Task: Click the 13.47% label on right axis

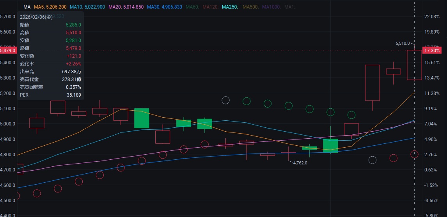Action: pyautogui.click(x=432, y=78)
